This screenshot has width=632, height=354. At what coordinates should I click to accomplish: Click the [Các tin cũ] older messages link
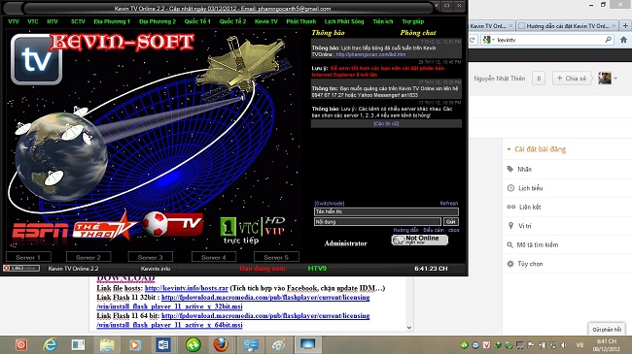click(x=386, y=123)
